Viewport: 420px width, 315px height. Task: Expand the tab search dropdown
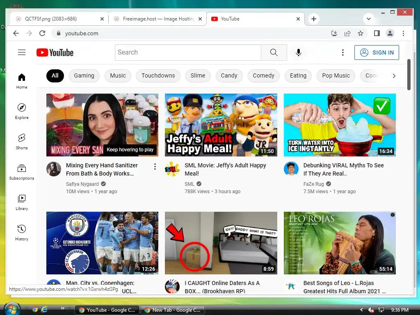pyautogui.click(x=369, y=19)
